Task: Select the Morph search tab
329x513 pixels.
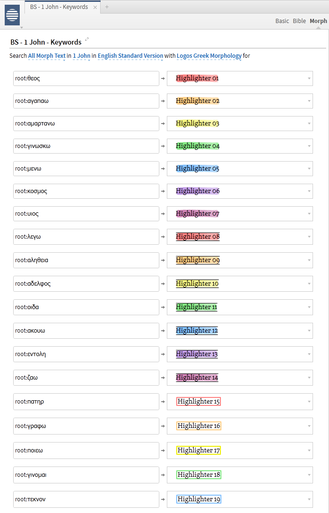Action: pos(318,21)
